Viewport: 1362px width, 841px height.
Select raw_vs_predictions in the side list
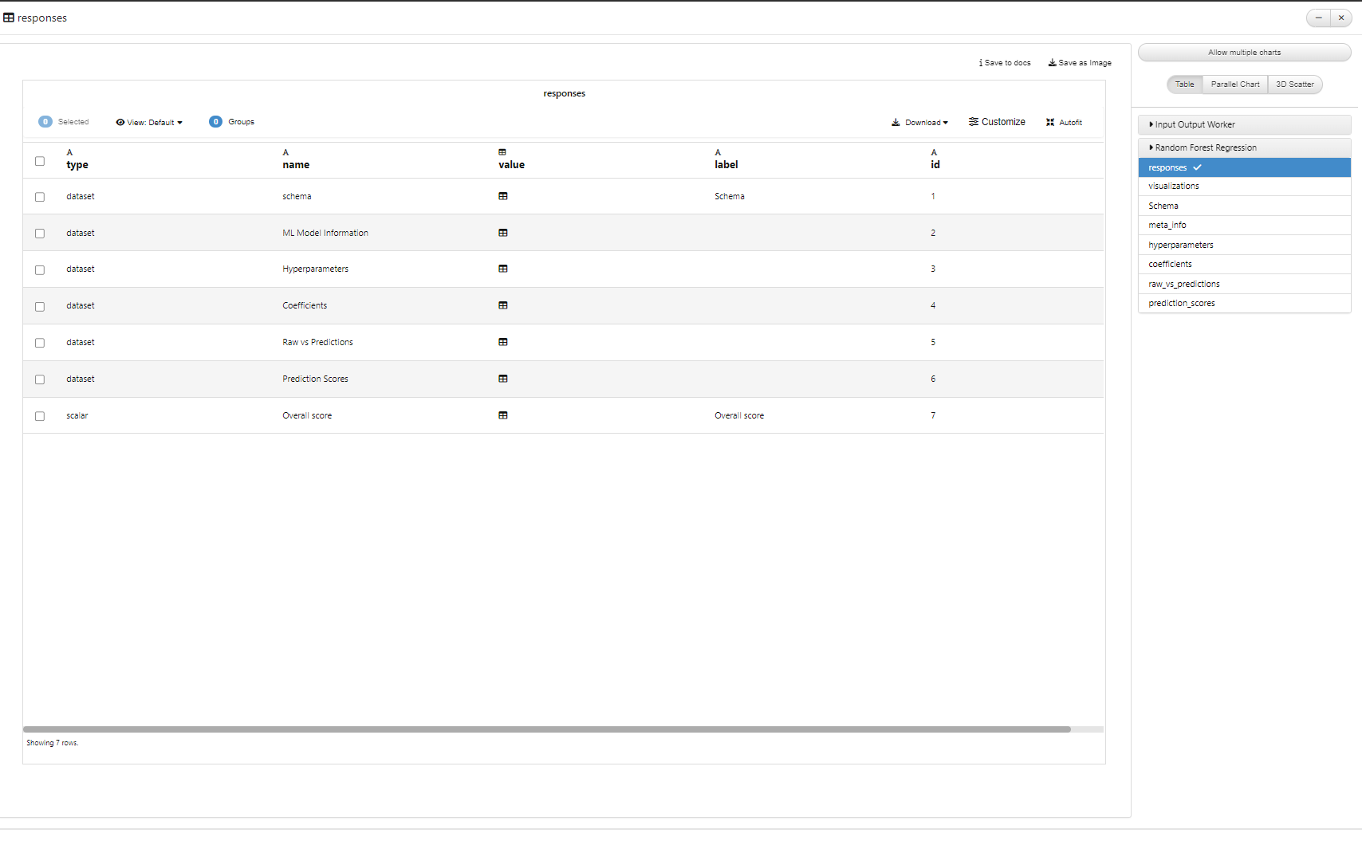[x=1183, y=284]
